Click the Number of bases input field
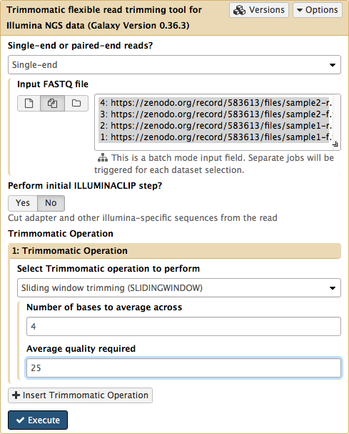Viewport: 349px width, 434px height. coord(183,327)
